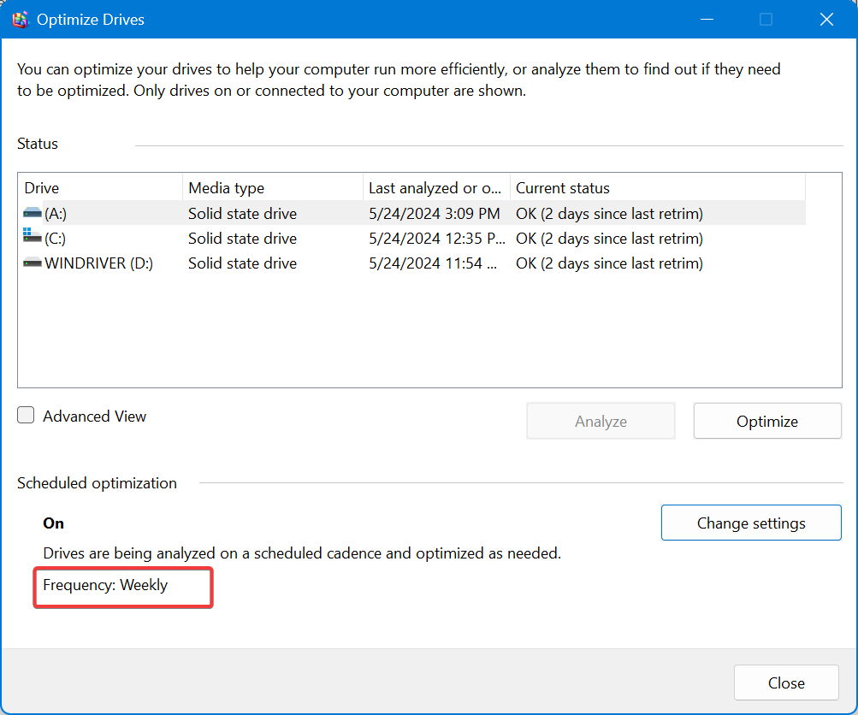The width and height of the screenshot is (858, 715).
Task: Open Change settings for scheduled optimization
Action: (750, 523)
